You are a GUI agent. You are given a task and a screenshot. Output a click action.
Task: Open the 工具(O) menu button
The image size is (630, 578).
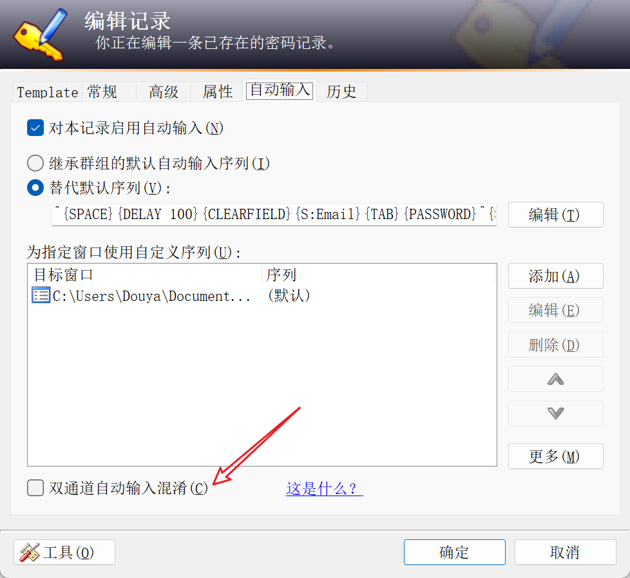[x=64, y=552]
